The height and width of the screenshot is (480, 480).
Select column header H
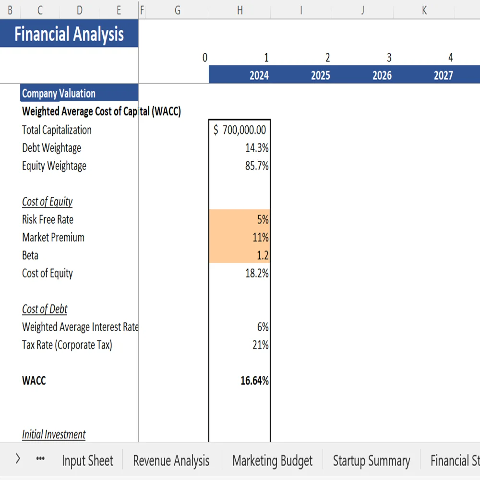click(x=240, y=10)
